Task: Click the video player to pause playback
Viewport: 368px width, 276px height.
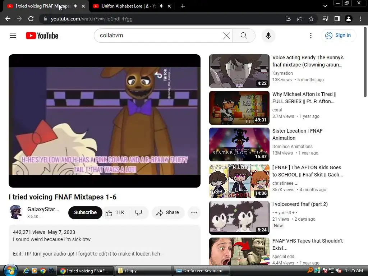Action: coord(105,121)
